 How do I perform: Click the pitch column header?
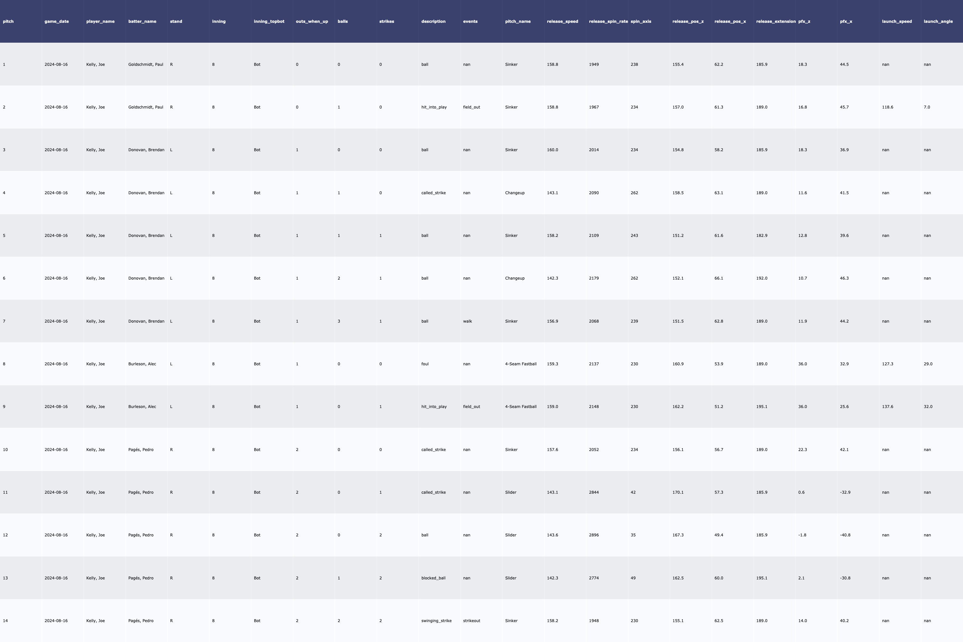tap(8, 21)
